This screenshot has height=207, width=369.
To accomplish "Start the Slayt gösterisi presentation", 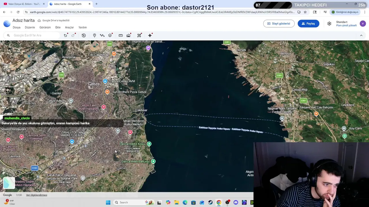I will [279, 24].
